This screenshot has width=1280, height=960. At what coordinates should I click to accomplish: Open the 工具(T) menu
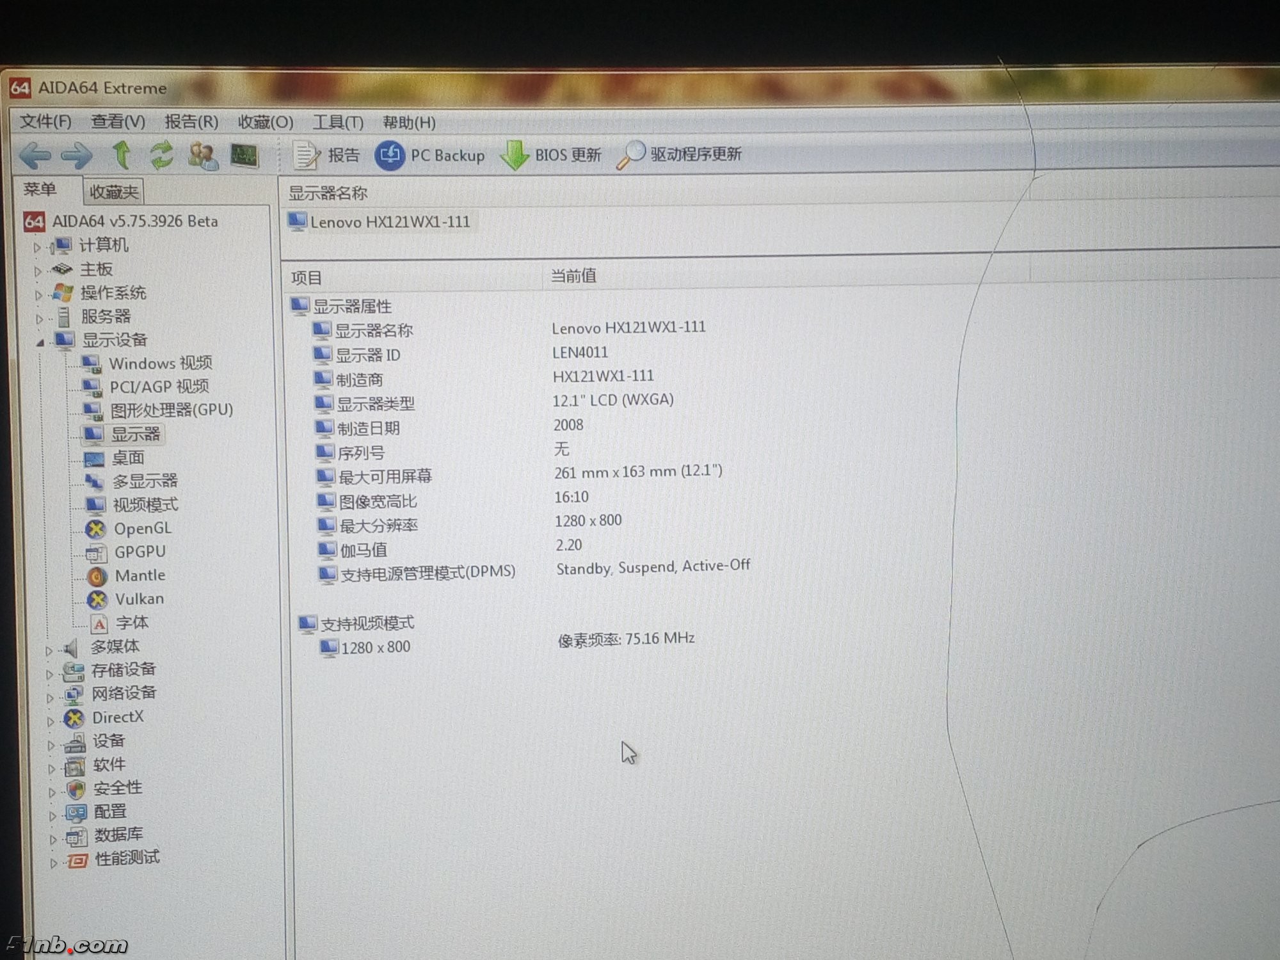point(338,122)
